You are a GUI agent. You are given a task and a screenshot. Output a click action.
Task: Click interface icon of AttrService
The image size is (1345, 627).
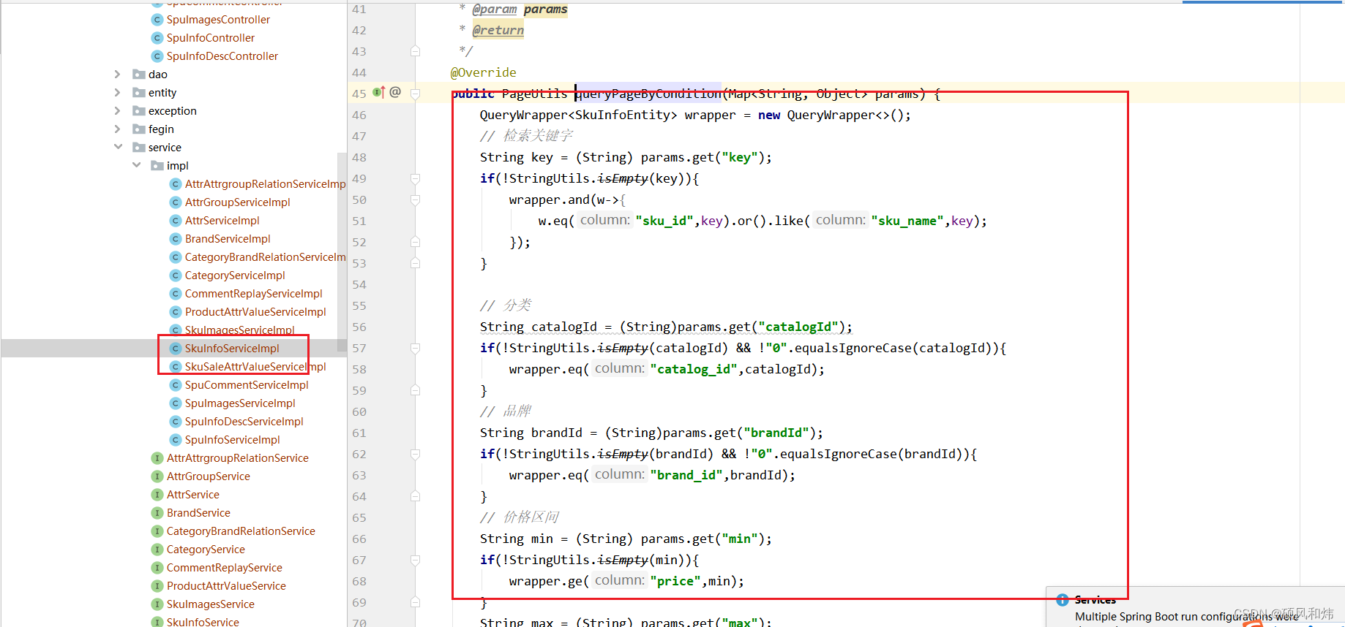click(x=157, y=495)
